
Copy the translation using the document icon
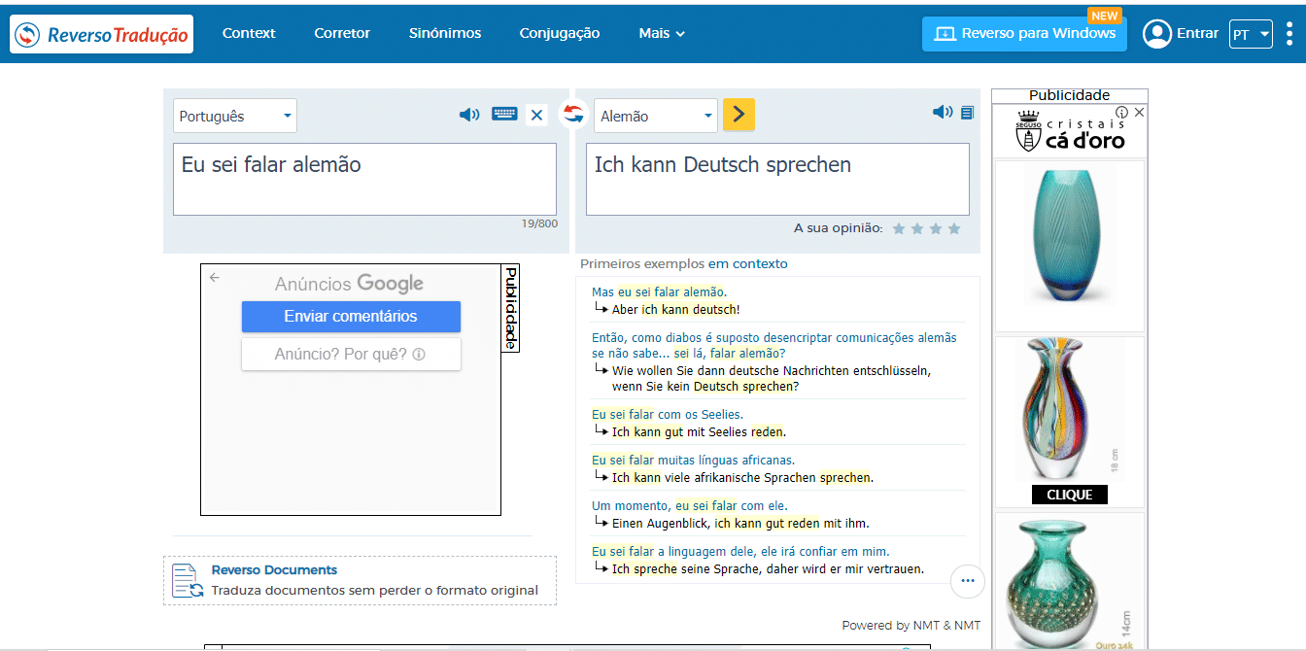pyautogui.click(x=967, y=113)
